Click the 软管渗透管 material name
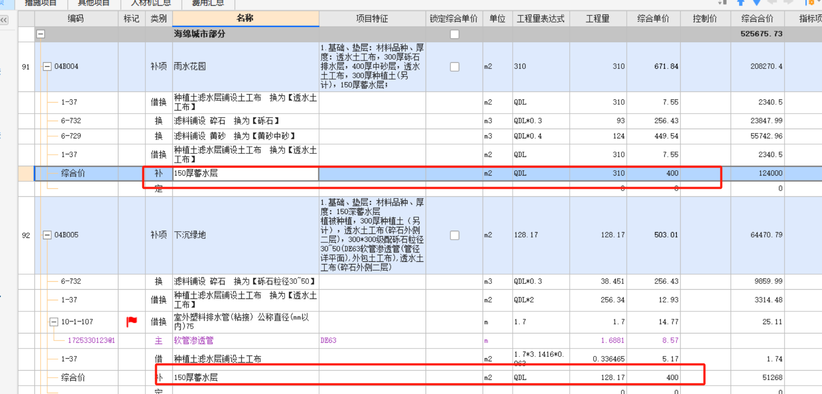Image resolution: width=822 pixels, height=394 pixels. point(194,340)
